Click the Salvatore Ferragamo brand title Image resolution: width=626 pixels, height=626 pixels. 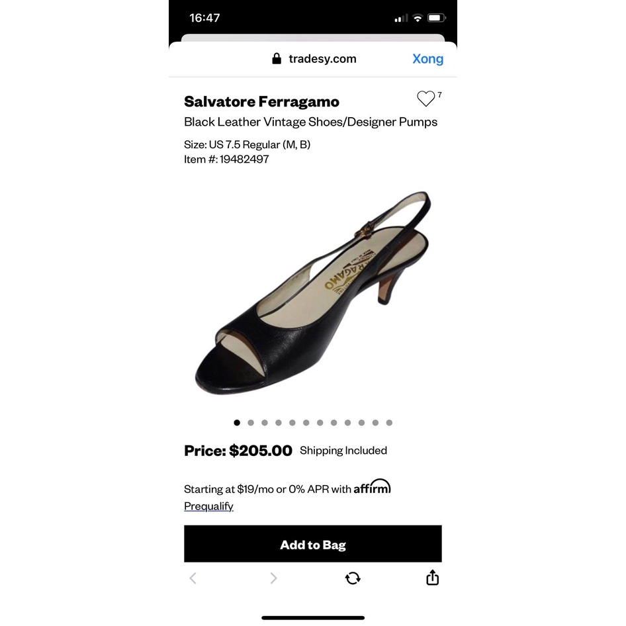pyautogui.click(x=261, y=101)
